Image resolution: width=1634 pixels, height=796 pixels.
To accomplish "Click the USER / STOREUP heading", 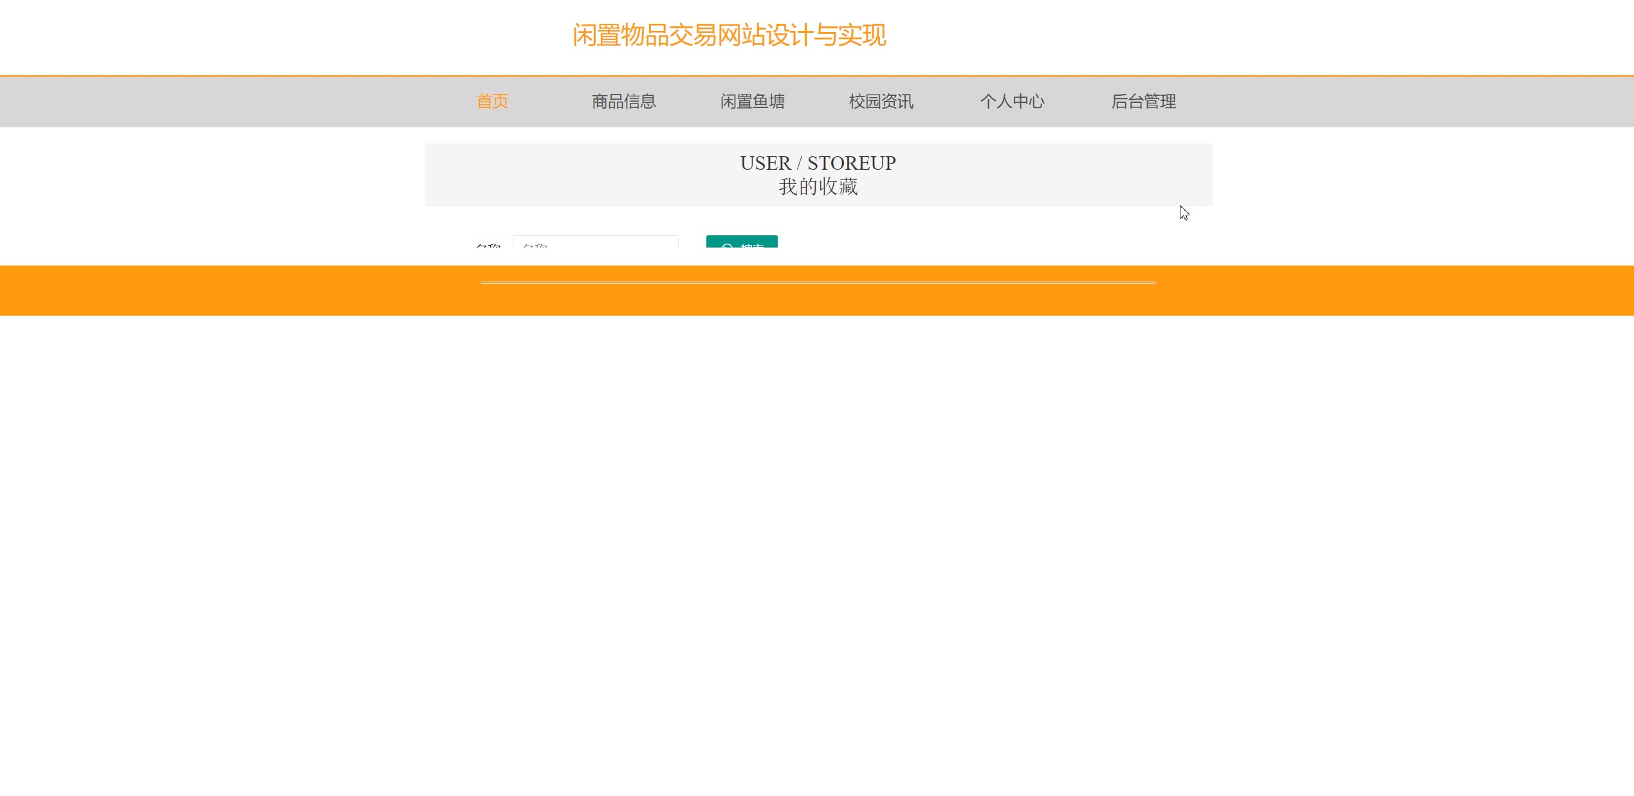I will click(x=818, y=163).
